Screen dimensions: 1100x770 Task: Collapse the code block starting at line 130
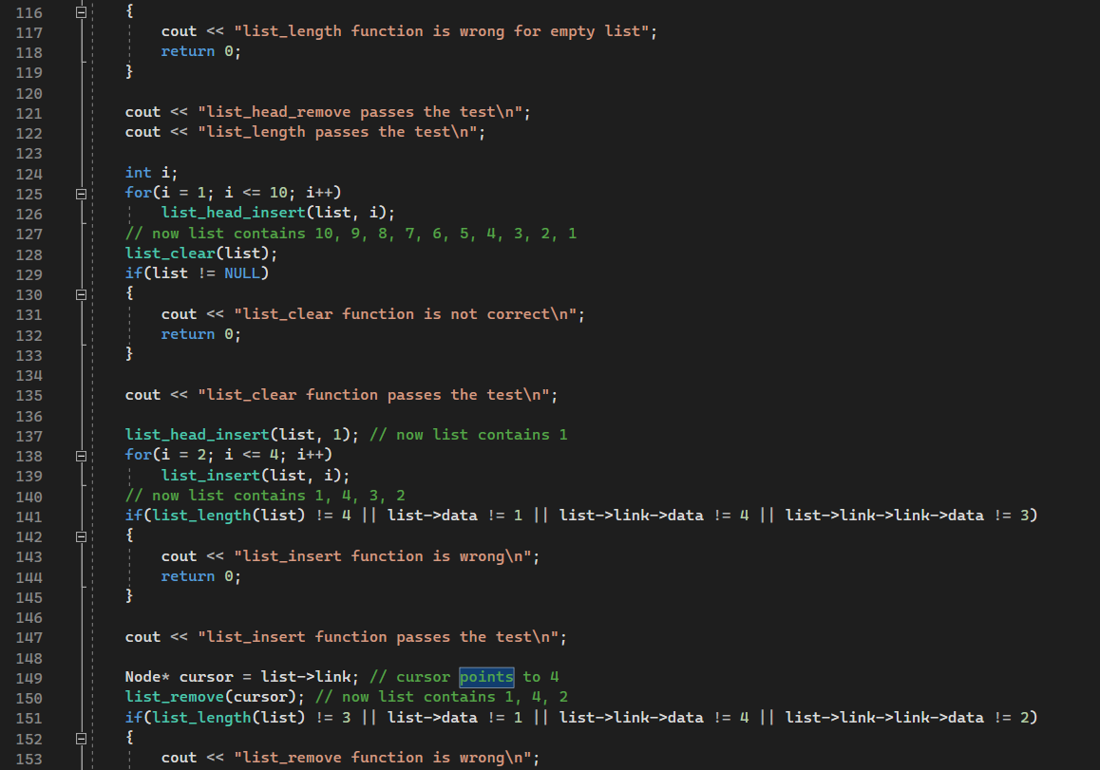pyautogui.click(x=81, y=294)
